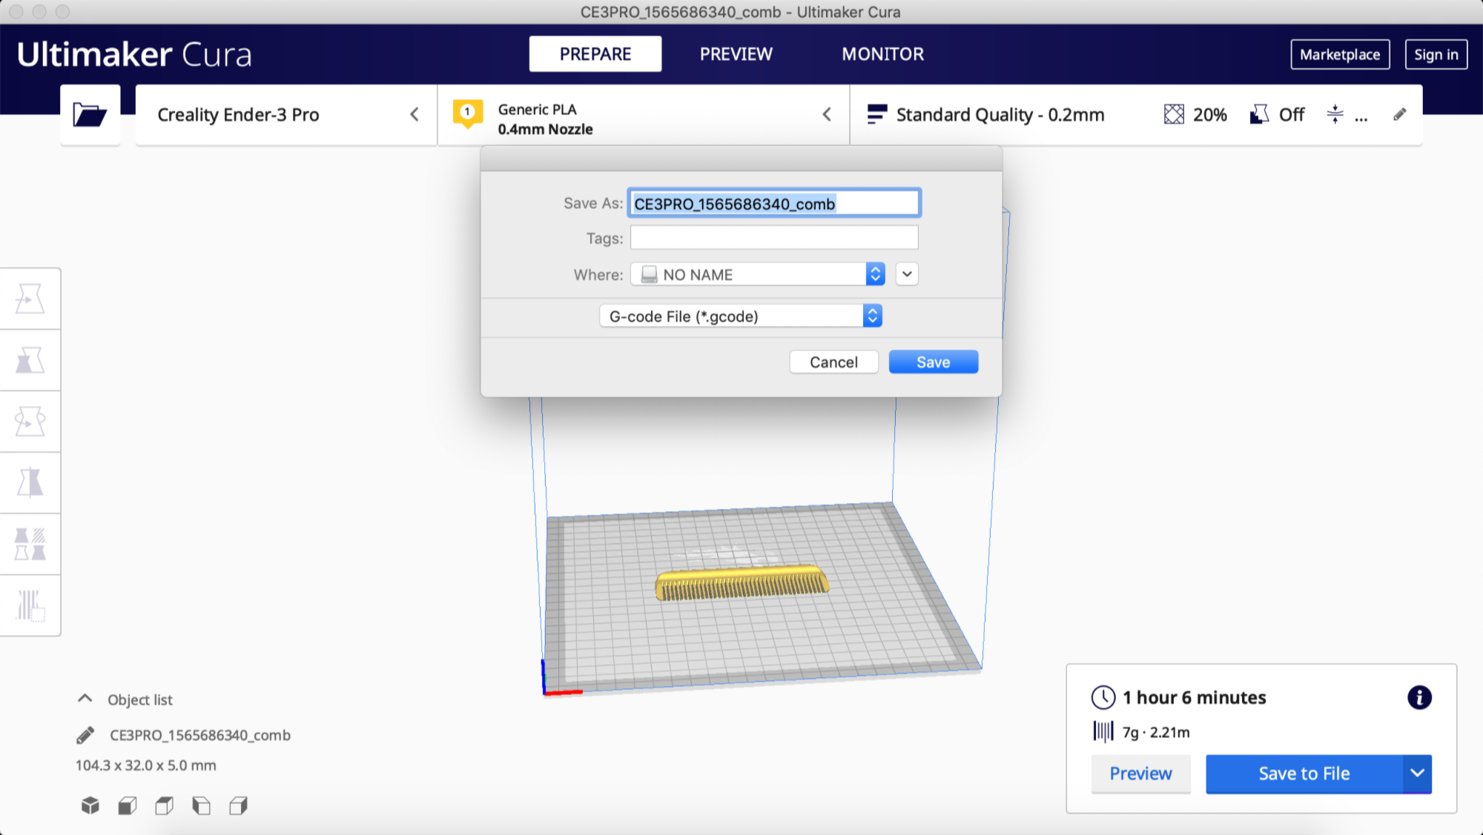Switch to the PREVIEW stage tab
This screenshot has width=1483, height=835.
pos(736,54)
